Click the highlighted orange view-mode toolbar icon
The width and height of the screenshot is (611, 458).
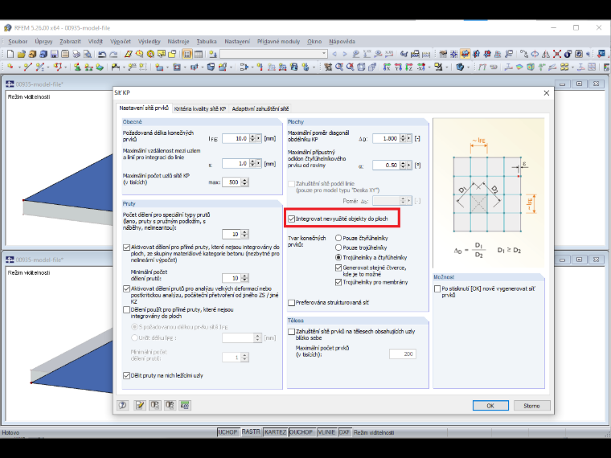click(x=465, y=54)
